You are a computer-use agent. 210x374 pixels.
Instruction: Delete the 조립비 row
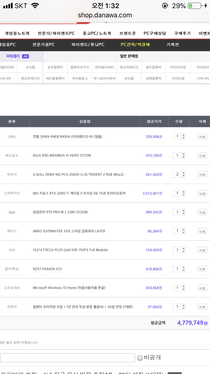pyautogui.click(x=202, y=307)
